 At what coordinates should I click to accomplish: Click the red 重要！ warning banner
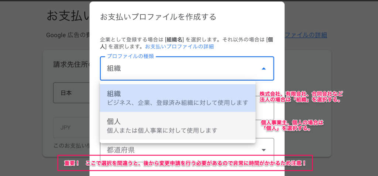185,163
